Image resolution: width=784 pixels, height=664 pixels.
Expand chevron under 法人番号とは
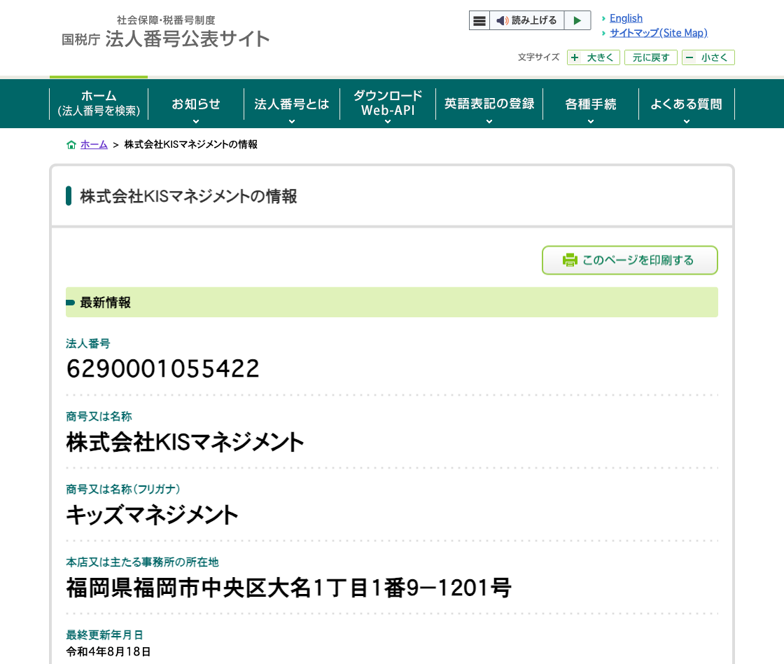coord(292,121)
